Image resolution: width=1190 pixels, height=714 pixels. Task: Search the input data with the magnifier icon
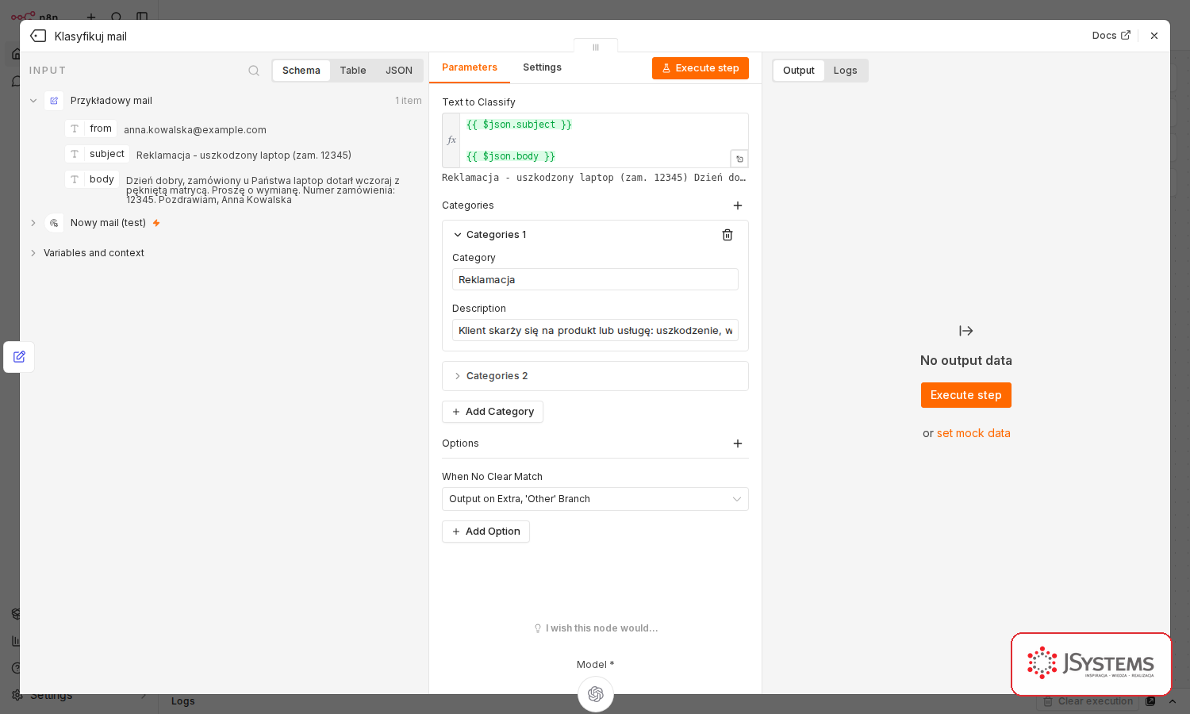tap(254, 71)
